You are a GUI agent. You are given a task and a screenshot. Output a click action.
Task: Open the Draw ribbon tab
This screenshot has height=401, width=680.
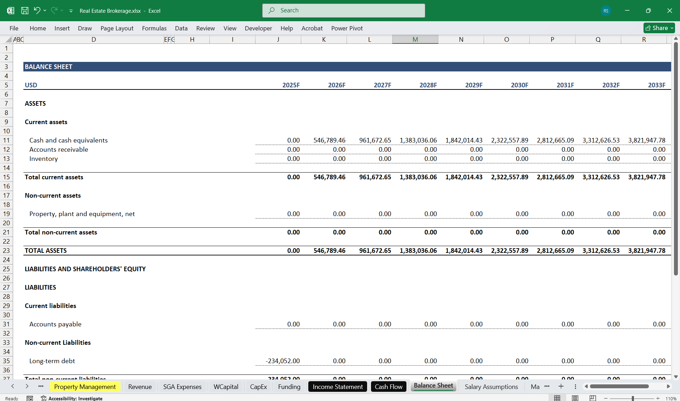click(x=85, y=28)
